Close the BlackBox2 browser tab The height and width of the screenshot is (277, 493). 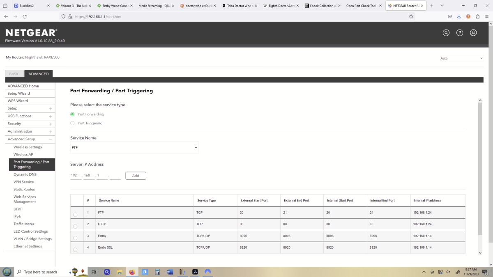coord(49,6)
